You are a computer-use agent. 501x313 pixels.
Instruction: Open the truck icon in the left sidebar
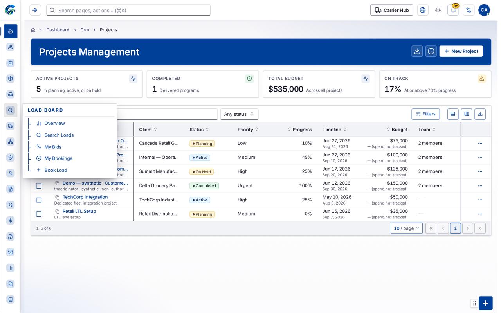tap(11, 126)
